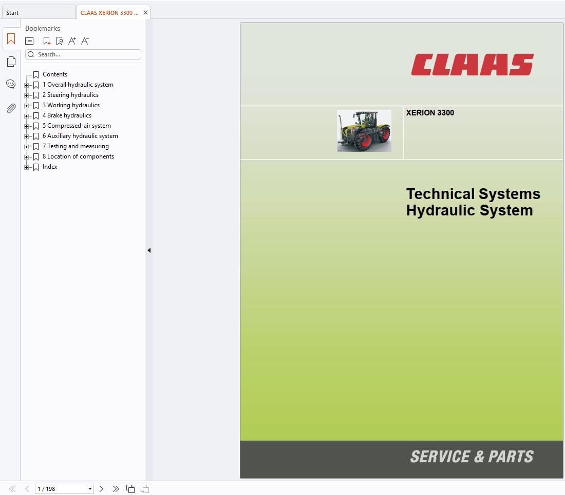Jump to the Contents bookmark
Image resolution: width=565 pixels, height=495 pixels.
click(54, 74)
